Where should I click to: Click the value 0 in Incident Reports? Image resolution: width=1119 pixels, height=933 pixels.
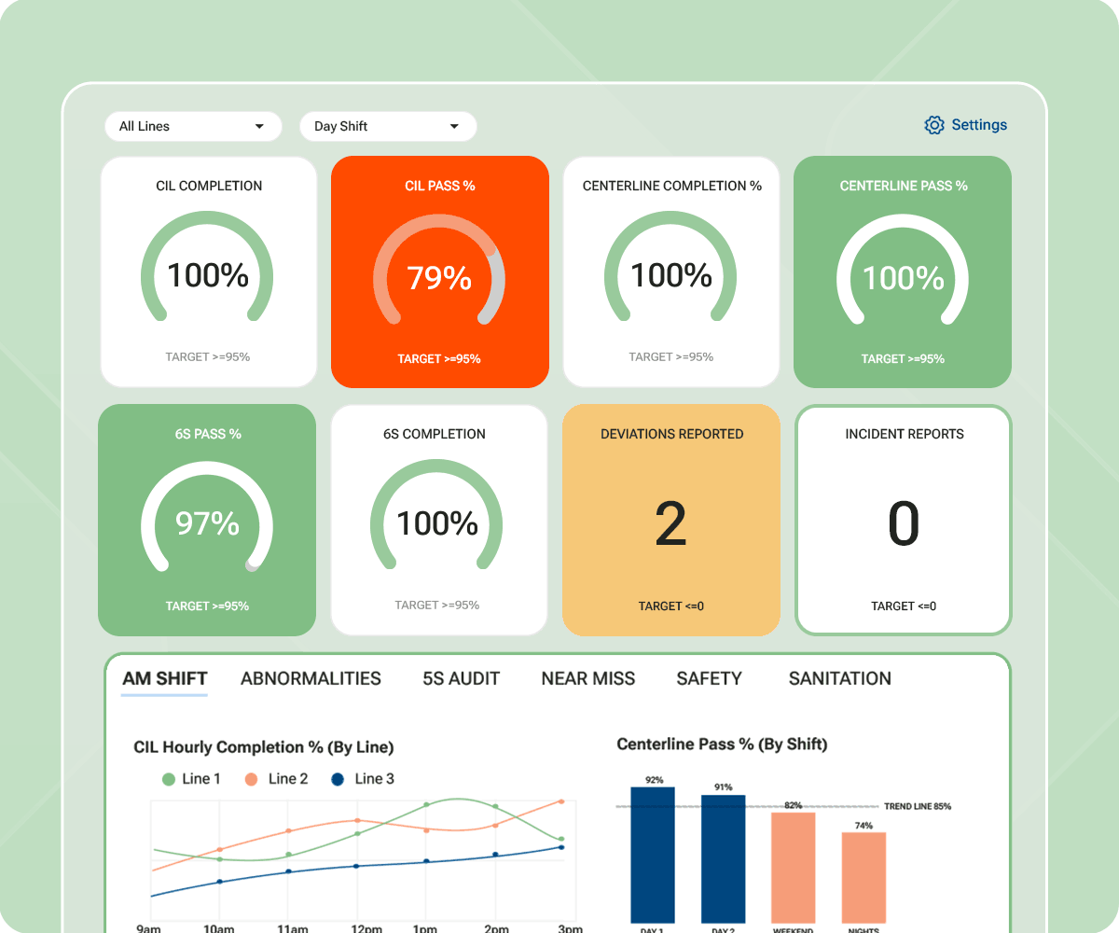904,524
